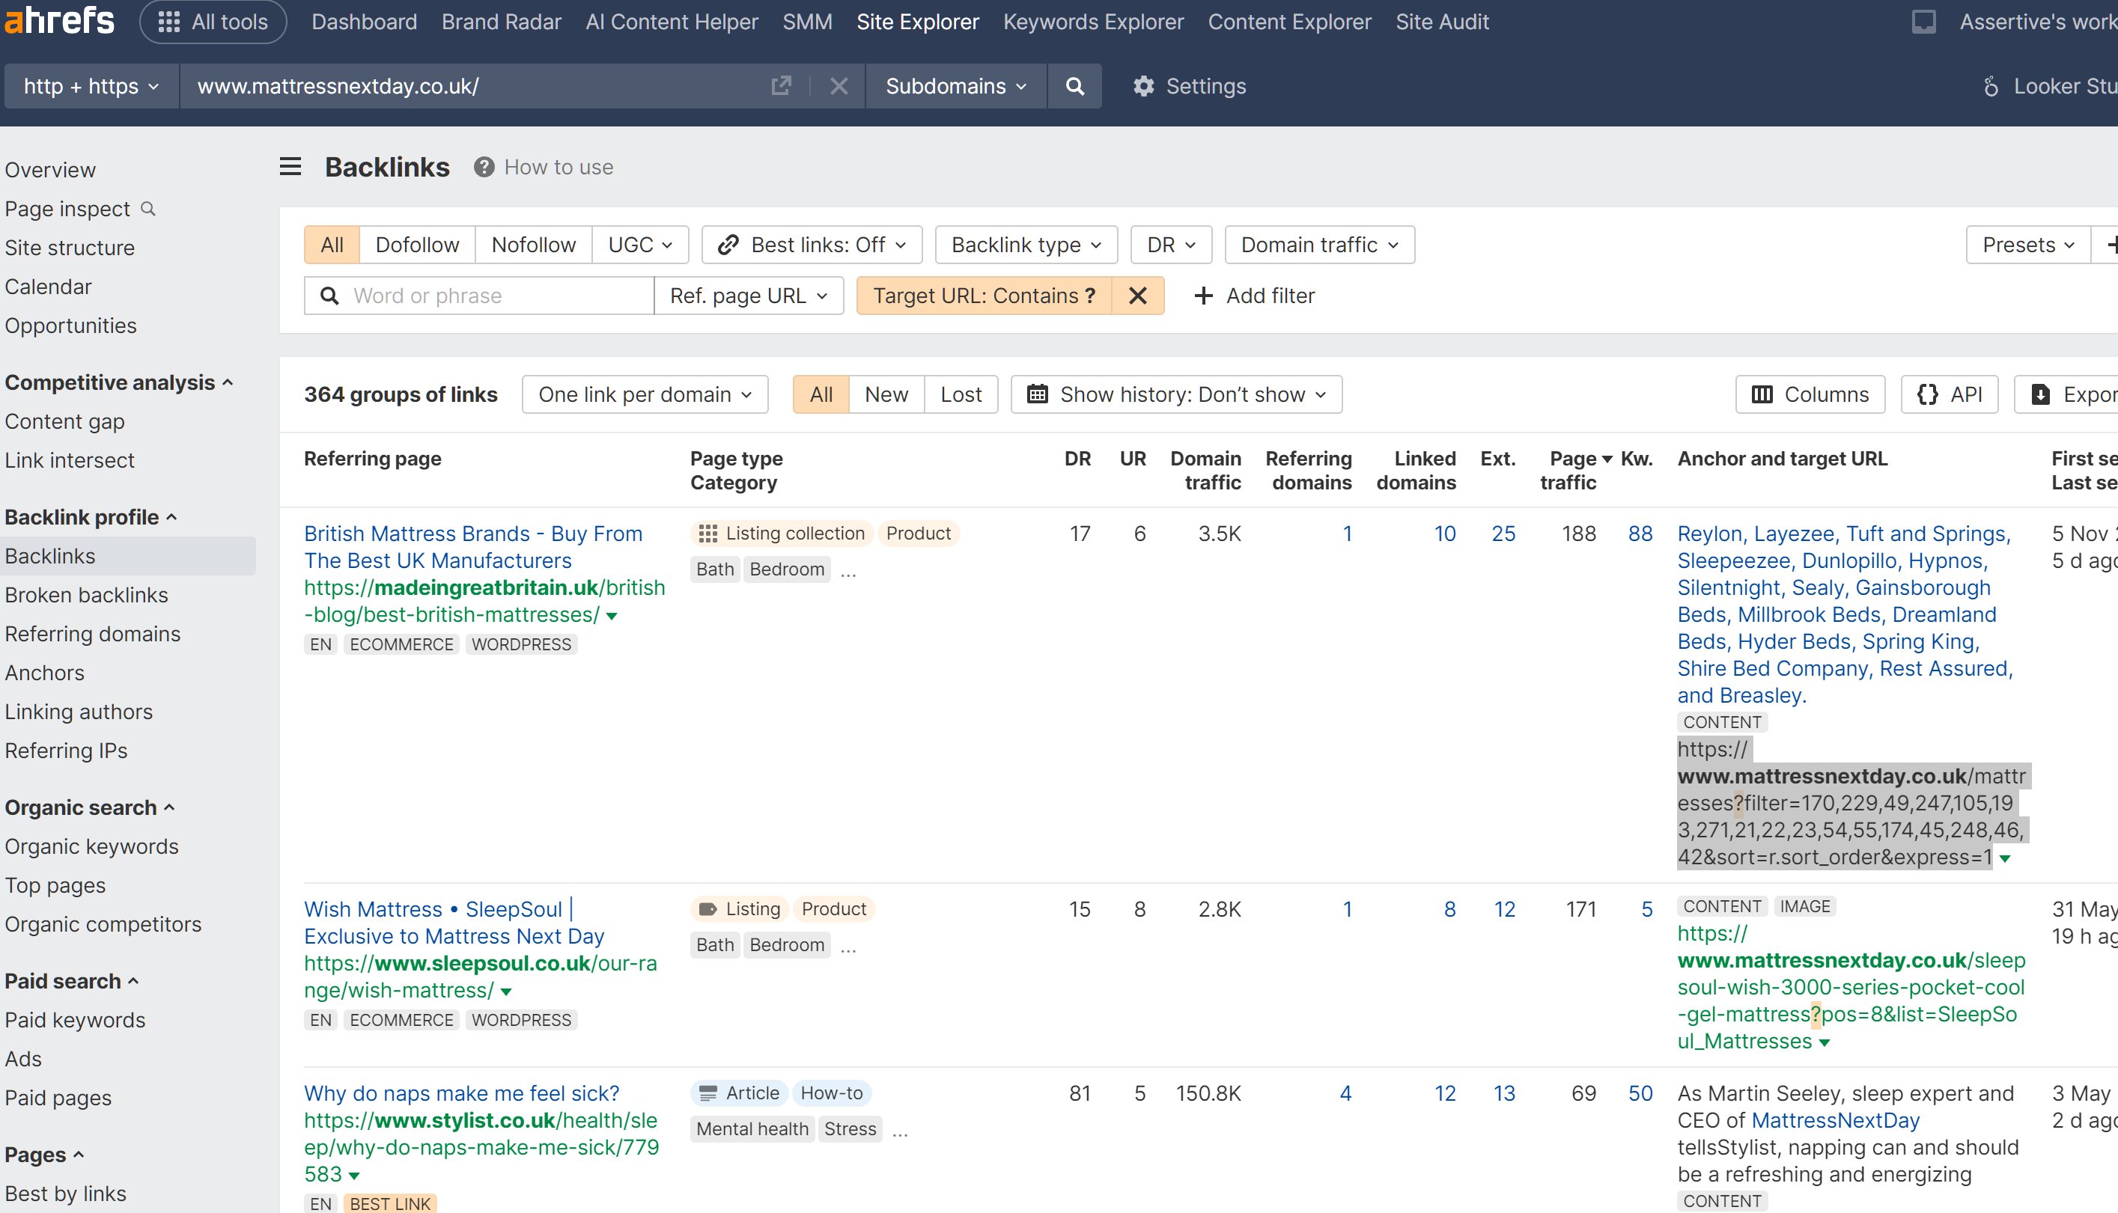
Task: Expand target URL arrow after express=1
Action: click(x=2006, y=859)
